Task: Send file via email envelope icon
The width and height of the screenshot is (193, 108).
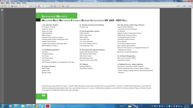Action: point(15,6)
